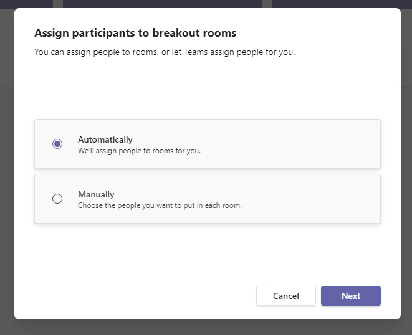The width and height of the screenshot is (412, 335).
Task: Select the Manually radio button
Action: 57,199
